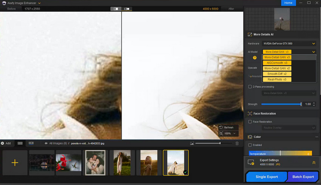321x185 pixels.
Task: Switch to grid thumbnail view icon
Action: (x=20, y=143)
